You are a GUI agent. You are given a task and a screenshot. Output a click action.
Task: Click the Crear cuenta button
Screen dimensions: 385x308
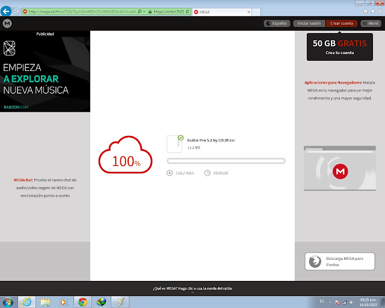pos(342,23)
